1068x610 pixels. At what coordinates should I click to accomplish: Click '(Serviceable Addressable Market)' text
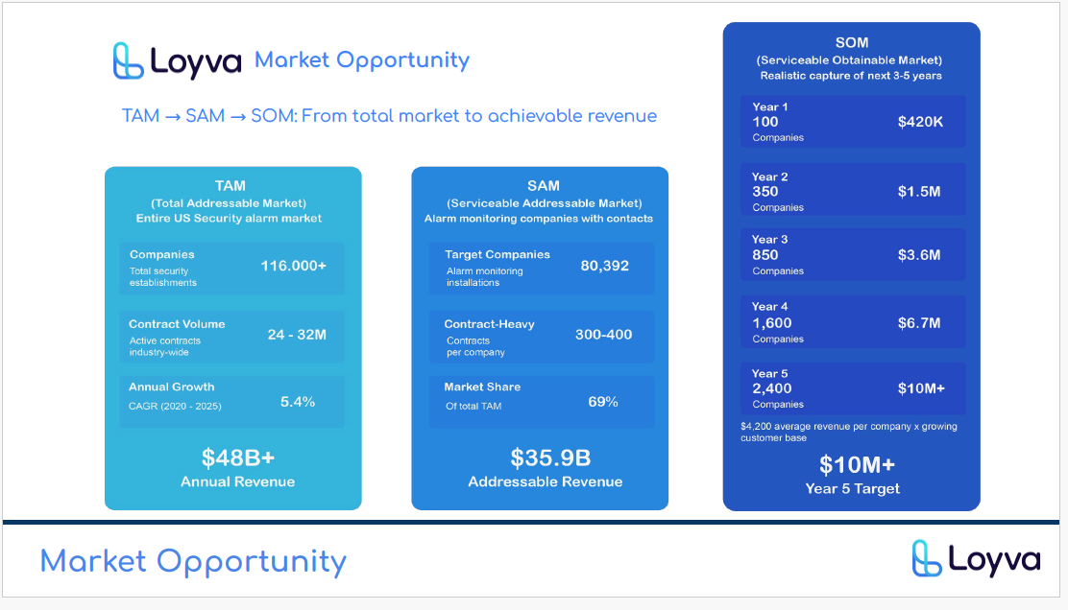pyautogui.click(x=545, y=203)
